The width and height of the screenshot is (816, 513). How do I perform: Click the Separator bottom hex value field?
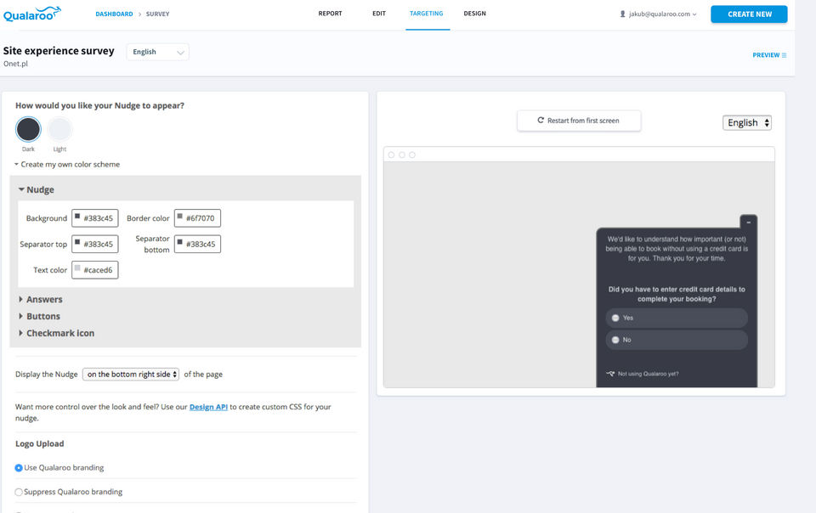(x=197, y=244)
